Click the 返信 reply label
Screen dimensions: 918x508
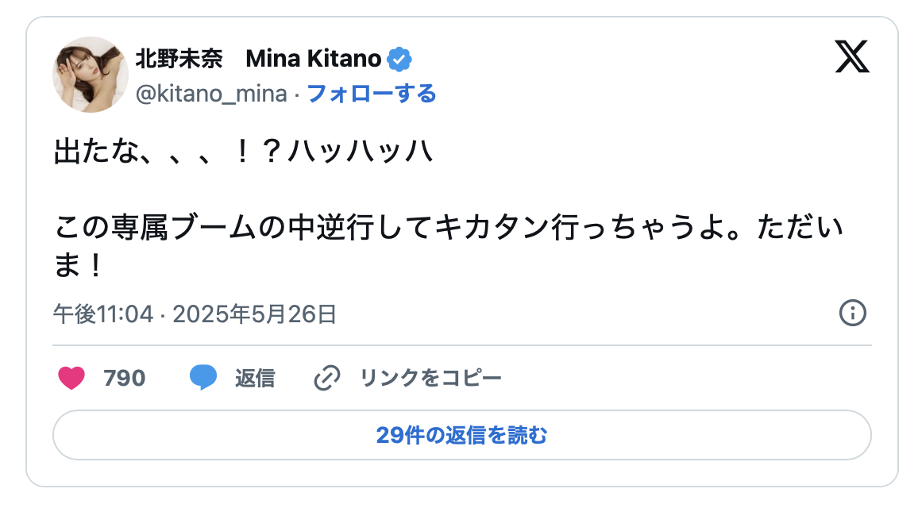click(254, 378)
